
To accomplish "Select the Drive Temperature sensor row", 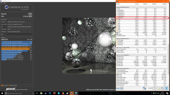I will click(x=142, y=49).
